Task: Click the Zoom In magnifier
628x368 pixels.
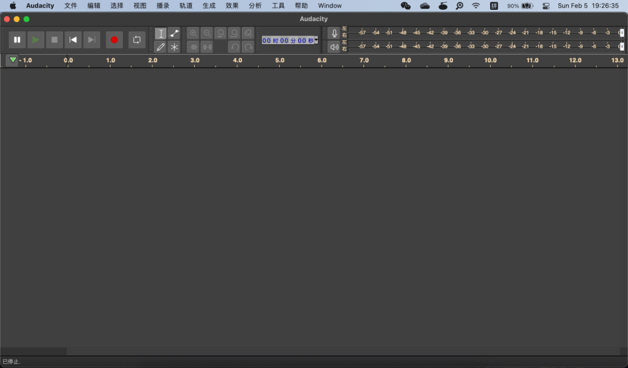Action: pyautogui.click(x=193, y=34)
